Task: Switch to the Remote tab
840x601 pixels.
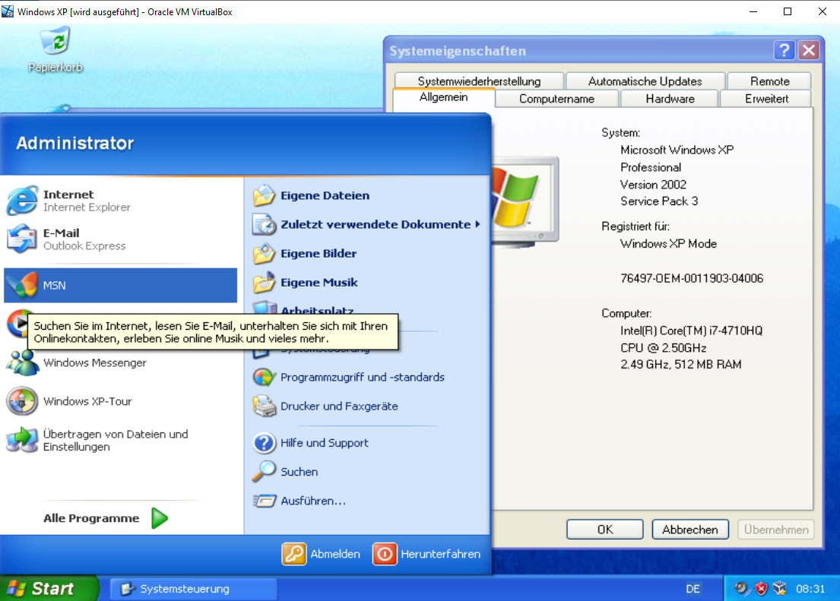Action: tap(770, 81)
